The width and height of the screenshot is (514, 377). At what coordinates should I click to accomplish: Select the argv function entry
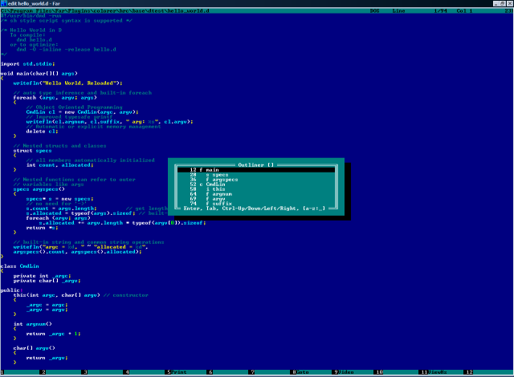(256, 199)
